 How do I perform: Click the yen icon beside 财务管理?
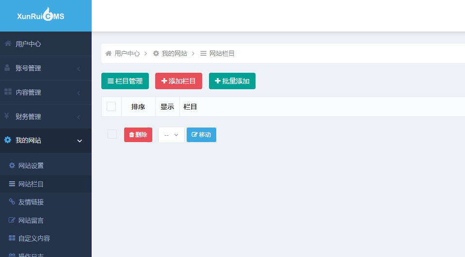click(7, 116)
